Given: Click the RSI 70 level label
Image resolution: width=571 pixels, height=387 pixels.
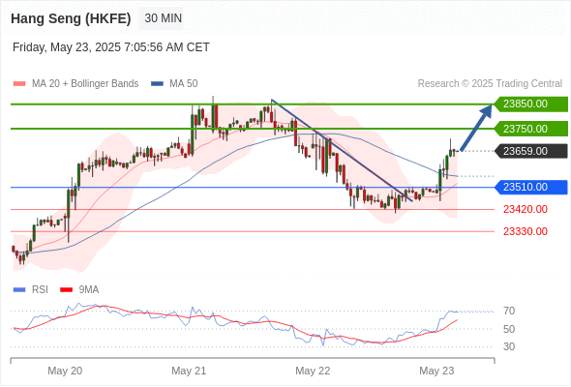Looking at the screenshot, I should point(509,311).
